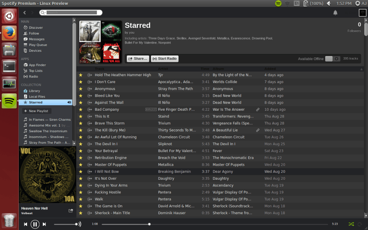Screen dimensions: 368x230
Task: Open the Terminal from the launcher
Action: [9, 67]
